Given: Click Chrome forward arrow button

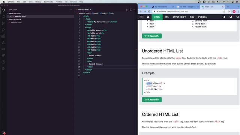Looking at the screenshot, I should [145, 12].
